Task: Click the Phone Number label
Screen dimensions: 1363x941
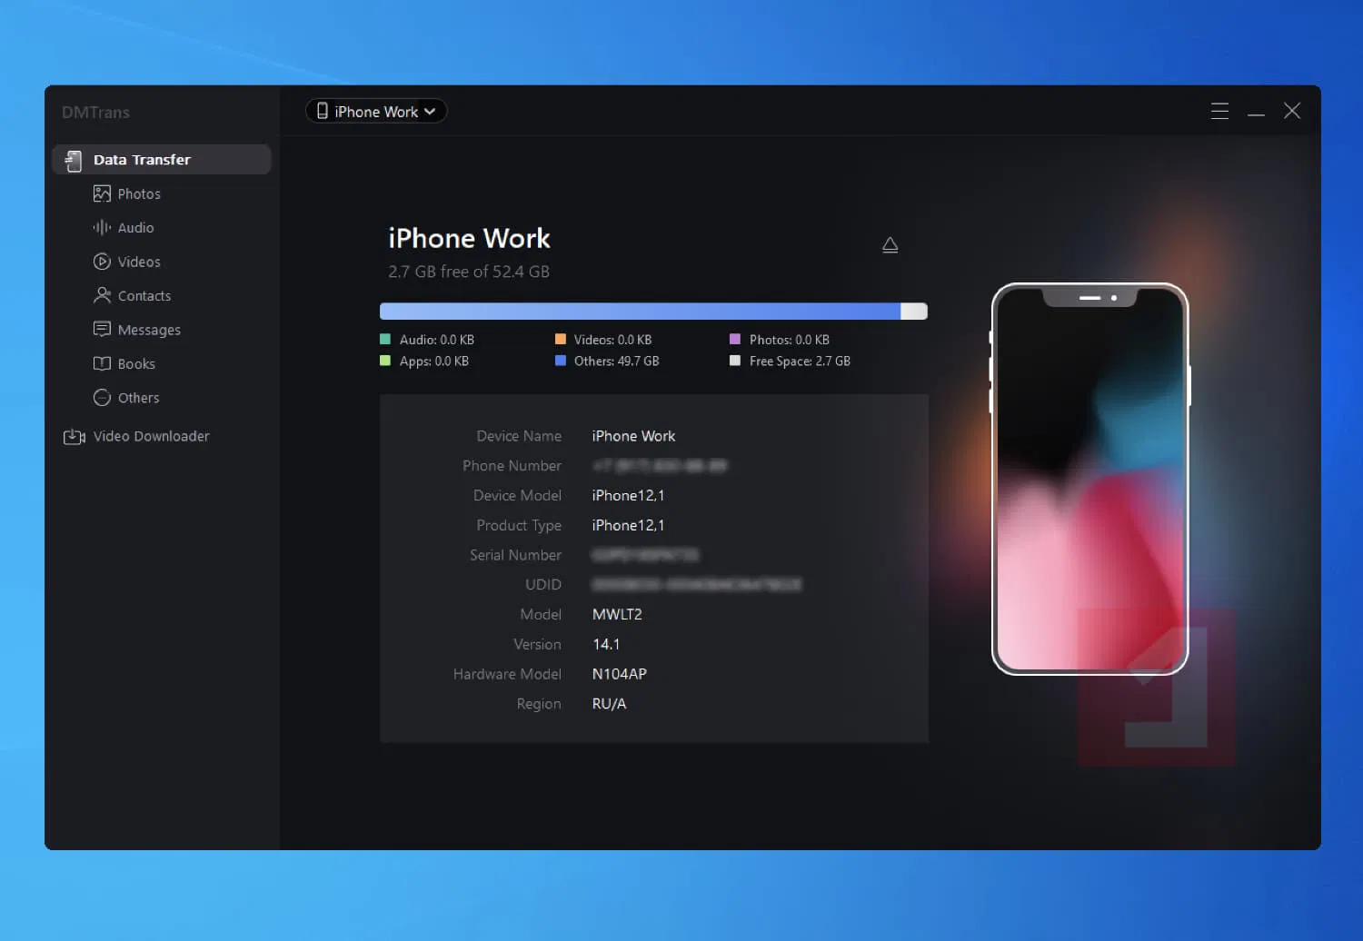Action: (512, 466)
